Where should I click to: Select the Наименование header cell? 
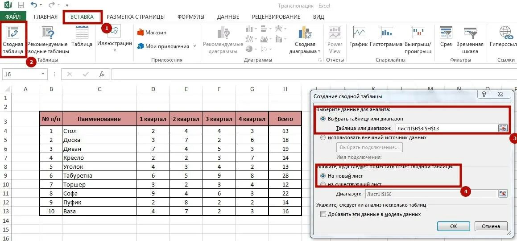pos(99,119)
